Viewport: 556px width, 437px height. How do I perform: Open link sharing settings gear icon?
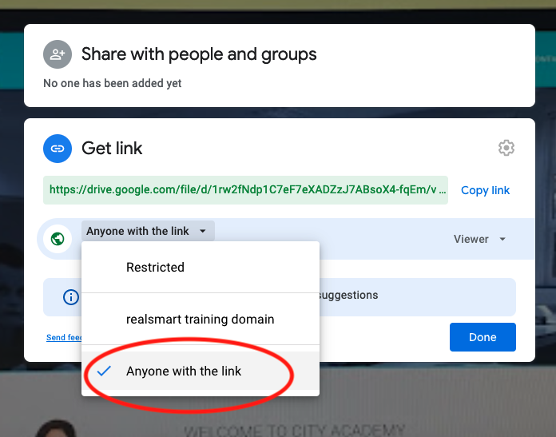[506, 148]
